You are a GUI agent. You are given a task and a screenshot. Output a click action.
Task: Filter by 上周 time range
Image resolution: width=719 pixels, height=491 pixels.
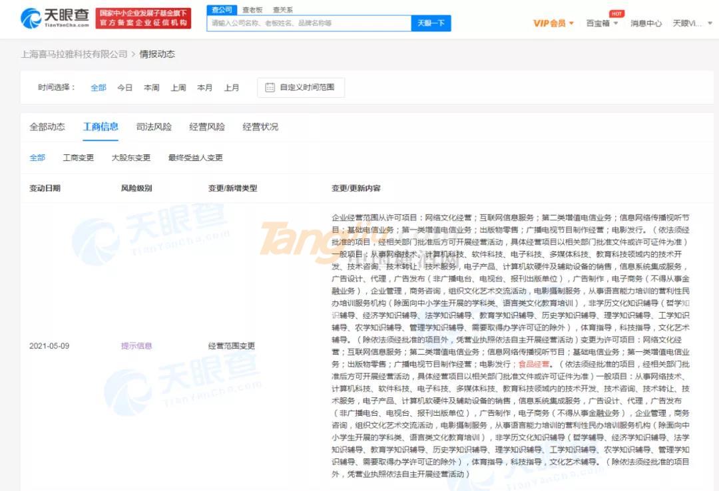tap(178, 87)
